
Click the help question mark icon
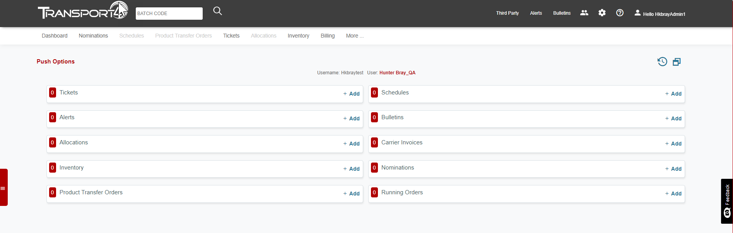coord(620,13)
